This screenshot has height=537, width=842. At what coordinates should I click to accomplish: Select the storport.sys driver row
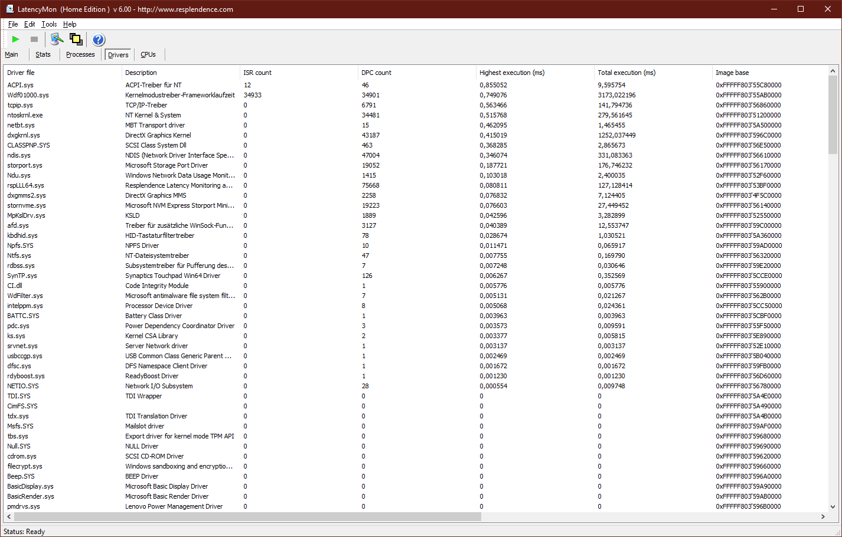(x=416, y=165)
